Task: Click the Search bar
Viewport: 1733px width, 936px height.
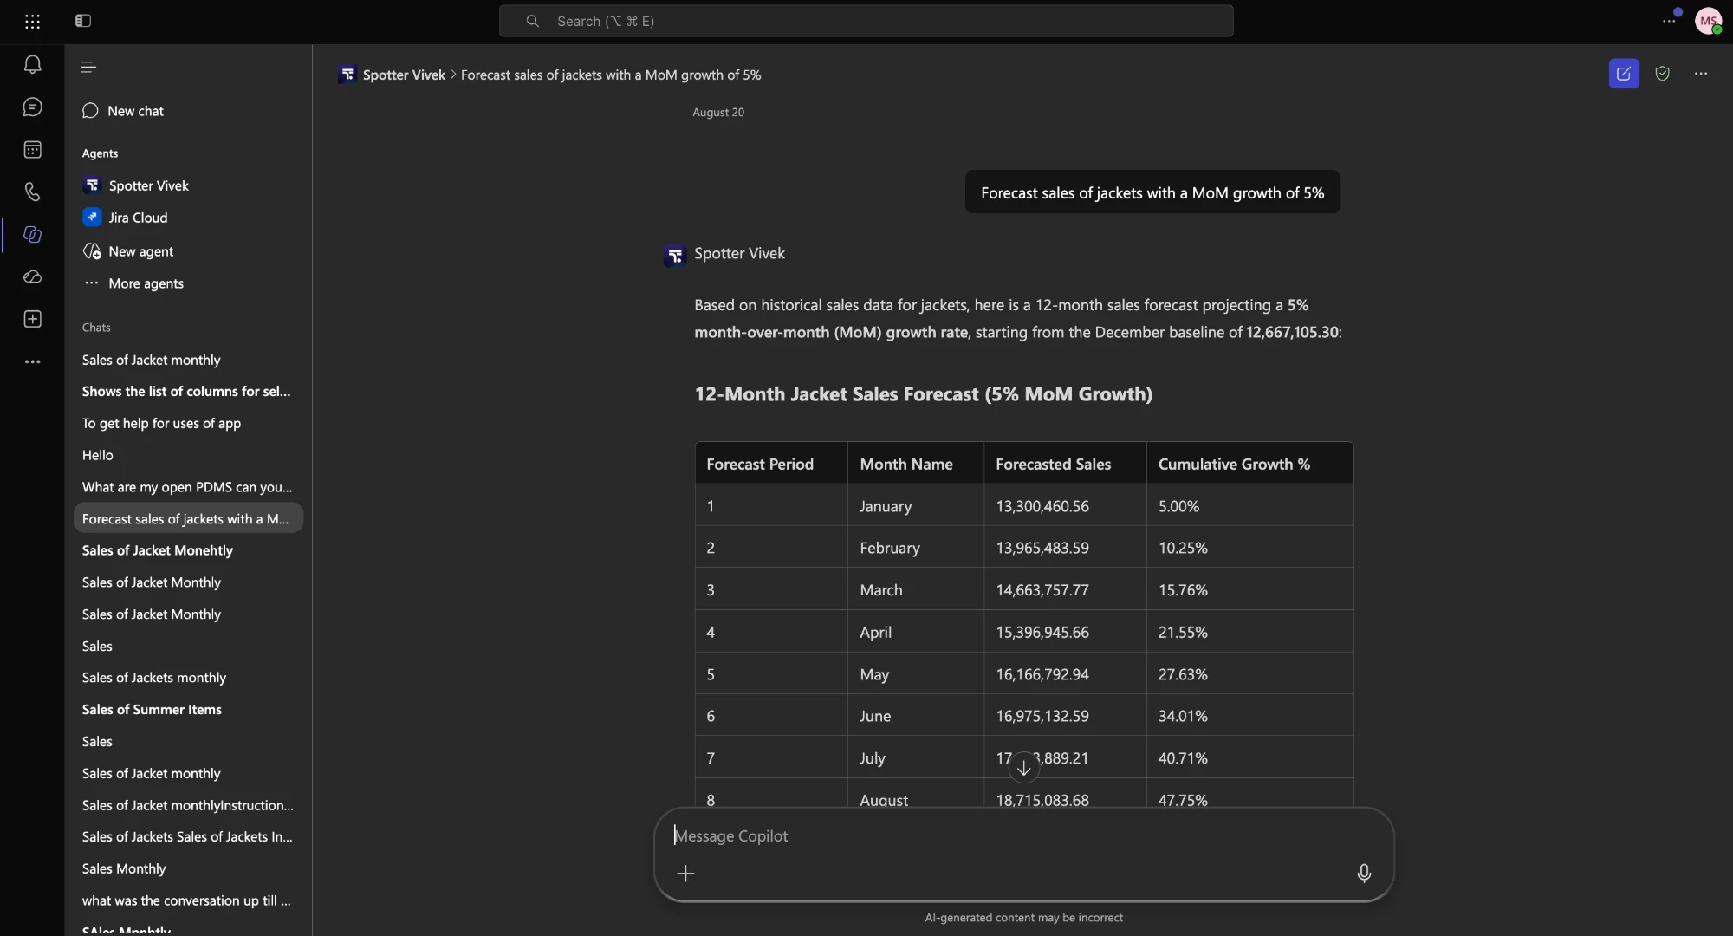Action: pyautogui.click(x=866, y=21)
